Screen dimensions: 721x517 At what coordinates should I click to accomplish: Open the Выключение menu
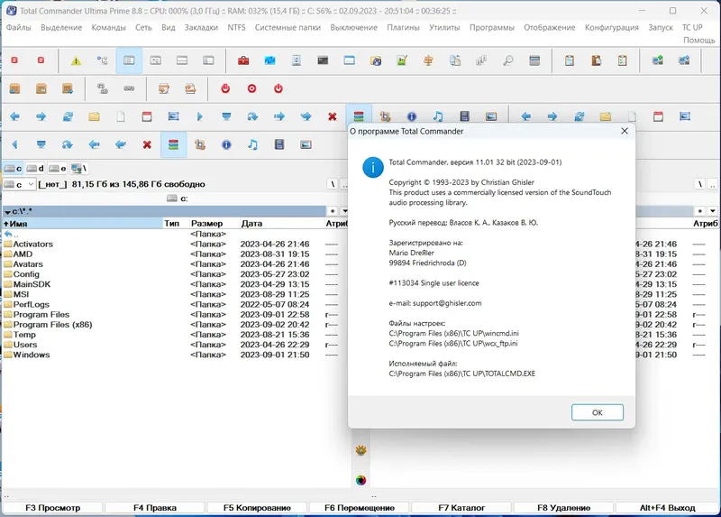tap(353, 28)
